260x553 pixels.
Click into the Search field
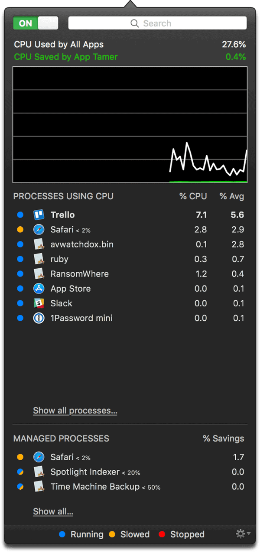pyautogui.click(x=157, y=23)
